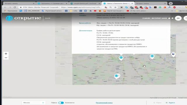
Task: Go forward with browser forward arrow
Action: pos(10,7)
